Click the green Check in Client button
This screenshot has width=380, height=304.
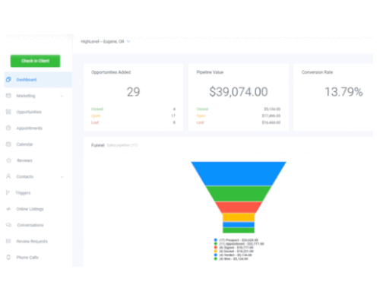(x=35, y=61)
